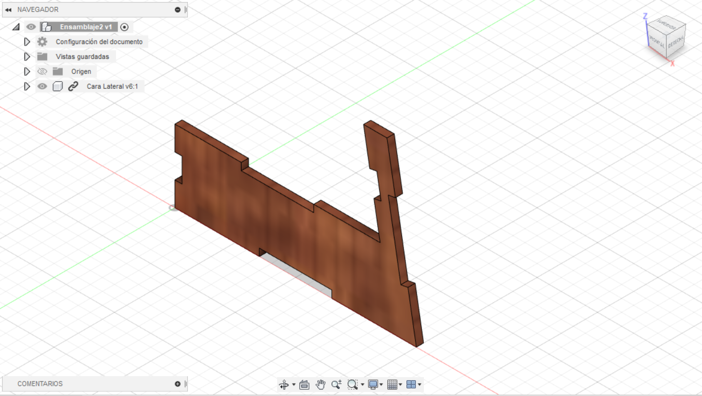Expand the Cara Lateral v6:1 component
Screen dimensions: 702x396
(x=27, y=86)
